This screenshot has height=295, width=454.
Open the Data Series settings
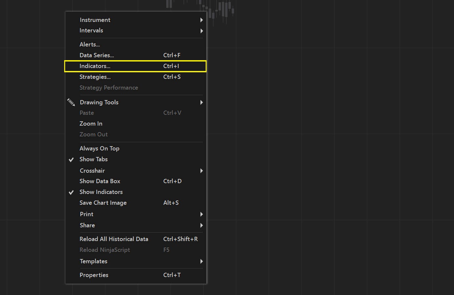click(96, 55)
